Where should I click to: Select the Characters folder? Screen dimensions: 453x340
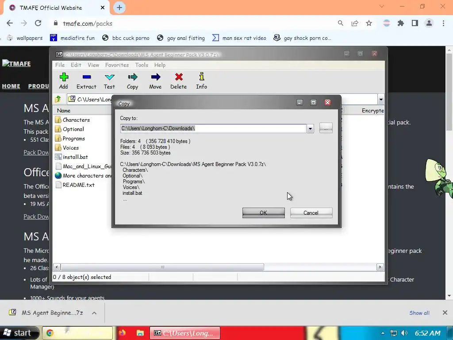(x=73, y=120)
